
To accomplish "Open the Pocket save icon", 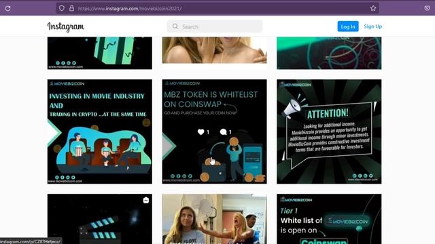I will pos(427,8).
